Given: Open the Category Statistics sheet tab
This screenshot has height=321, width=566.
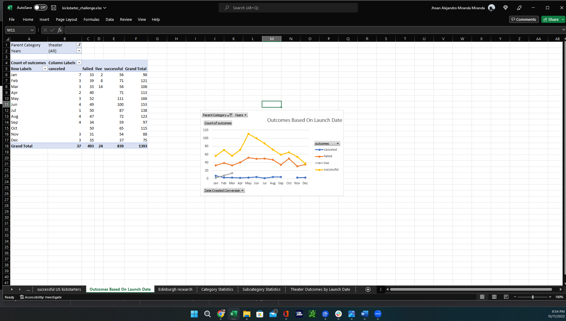Looking at the screenshot, I should click(x=217, y=289).
